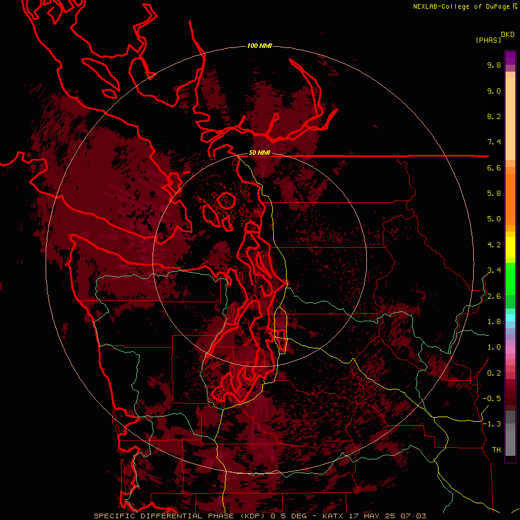The height and width of the screenshot is (520, 520).
Task: Click the 50 NMI range ring label
Action: point(259,153)
